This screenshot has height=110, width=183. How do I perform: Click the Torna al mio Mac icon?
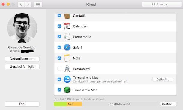67,79
